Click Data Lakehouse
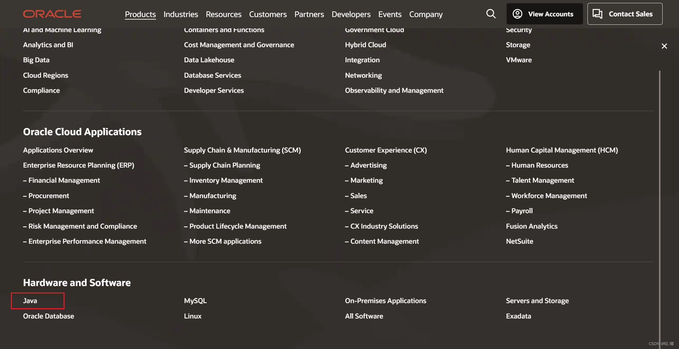 (209, 60)
